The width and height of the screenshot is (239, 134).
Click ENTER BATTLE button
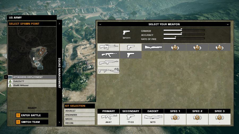(x=32, y=115)
